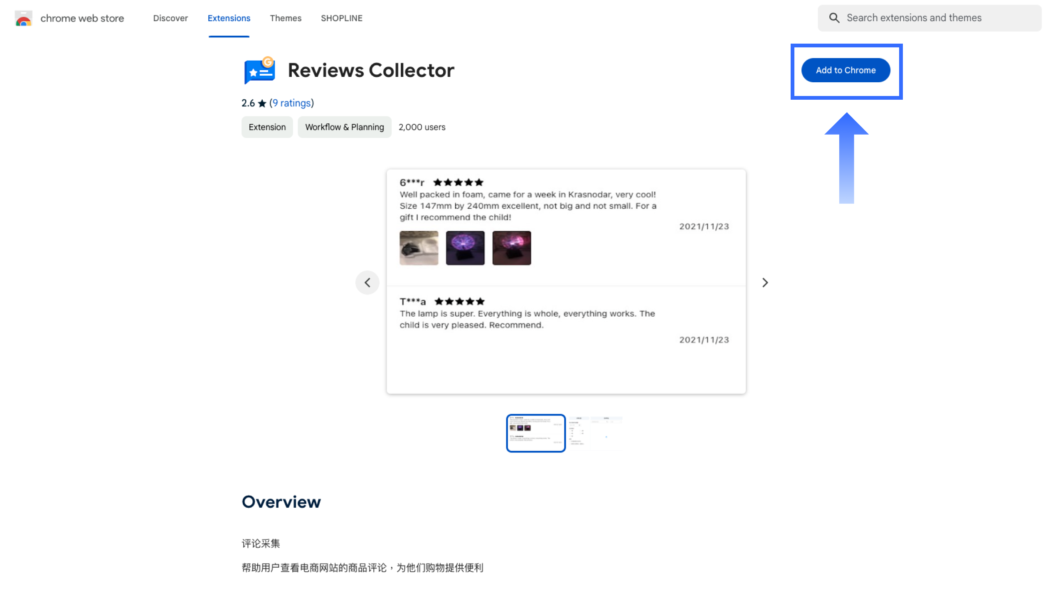Open the 9 ratings link
The width and height of the screenshot is (1060, 600).
point(291,103)
